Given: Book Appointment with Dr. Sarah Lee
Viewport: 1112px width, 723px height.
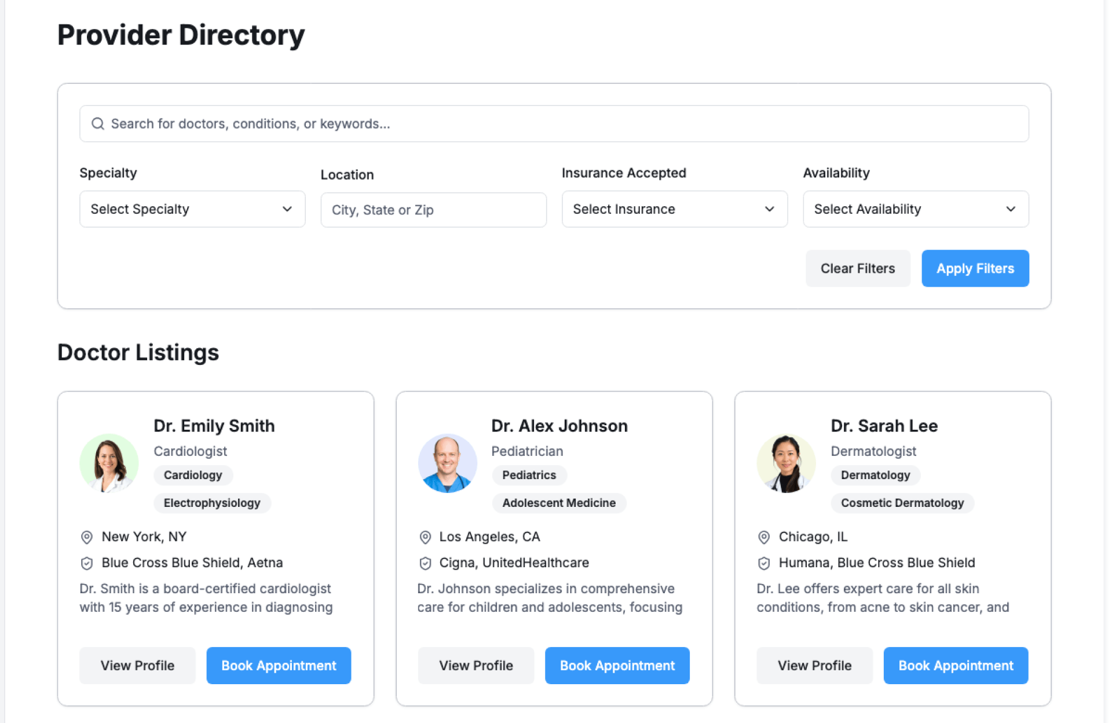Looking at the screenshot, I should (956, 666).
